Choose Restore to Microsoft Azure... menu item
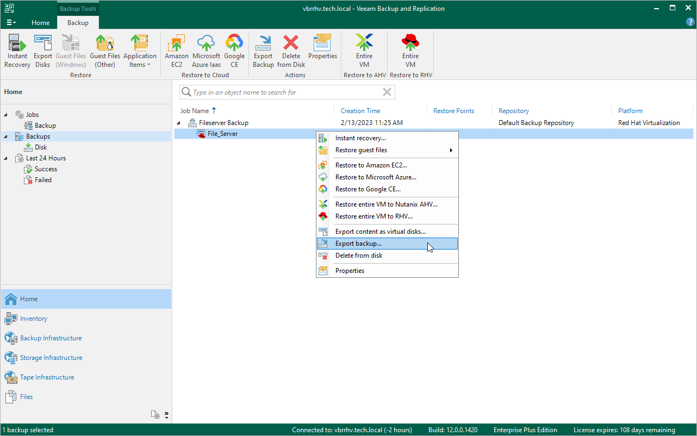The image size is (697, 436). pos(387,177)
